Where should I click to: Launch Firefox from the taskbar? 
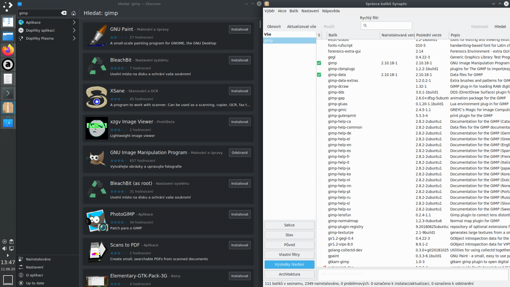(x=8, y=50)
